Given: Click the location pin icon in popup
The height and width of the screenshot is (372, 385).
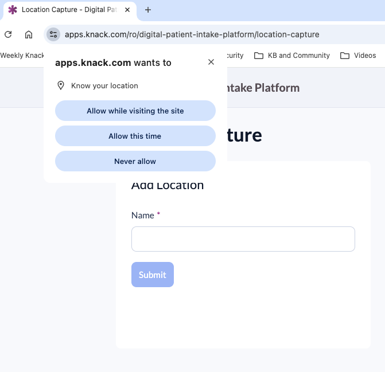Looking at the screenshot, I should coord(61,85).
